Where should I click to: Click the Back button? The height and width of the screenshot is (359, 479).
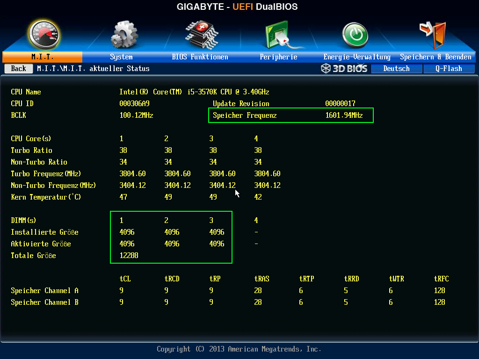pos(19,68)
